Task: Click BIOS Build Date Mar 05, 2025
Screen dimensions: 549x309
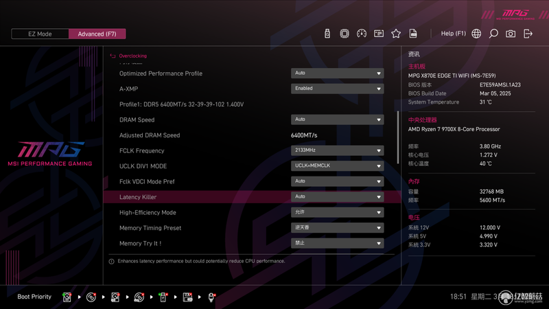Action: point(495,93)
